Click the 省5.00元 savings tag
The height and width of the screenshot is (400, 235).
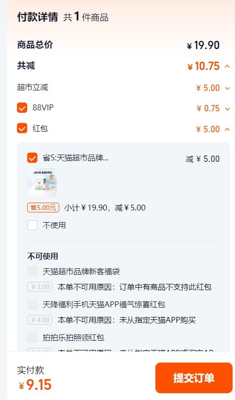(x=43, y=208)
